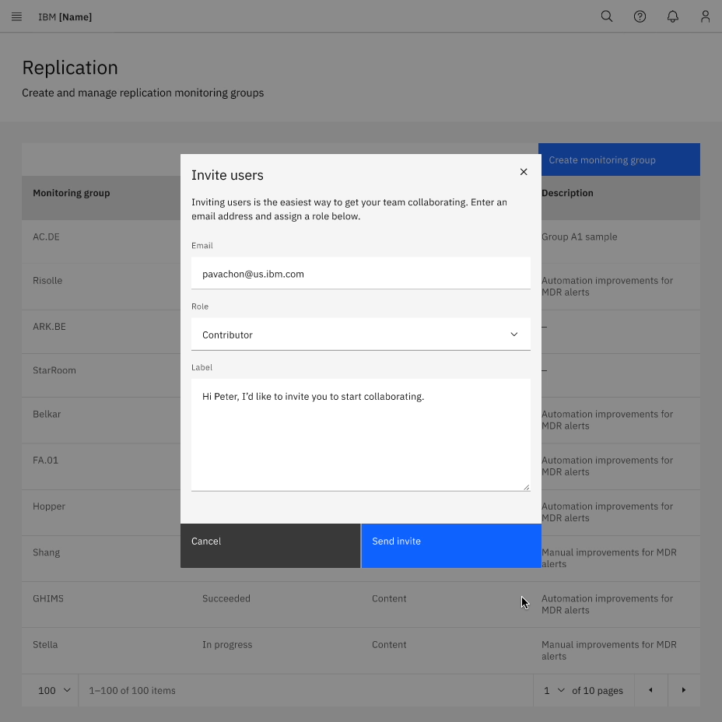Click the Description column header
Screen dimensions: 722x722
567,192
